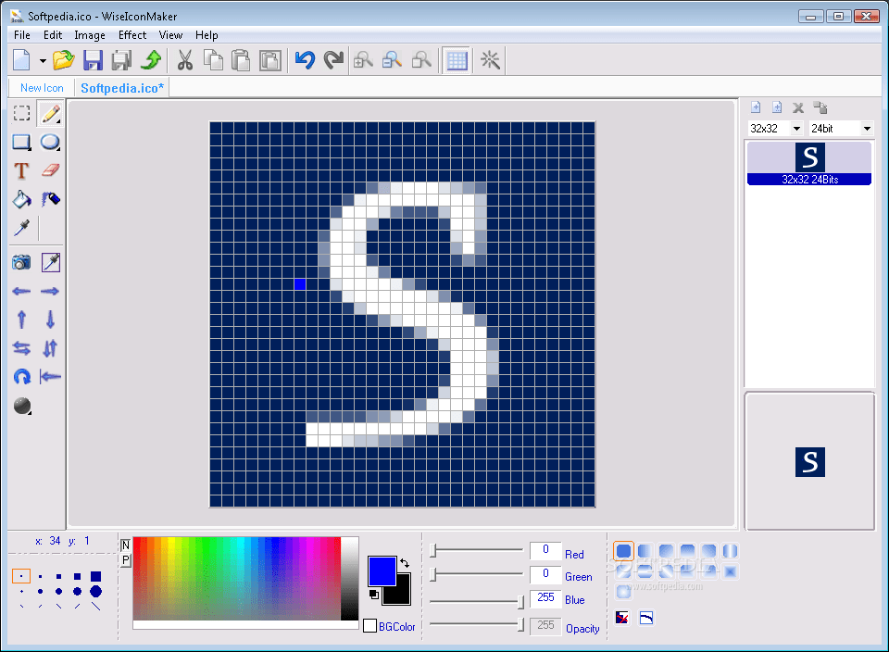Image resolution: width=889 pixels, height=652 pixels.
Task: Delete image format with X icon
Action: [x=798, y=107]
